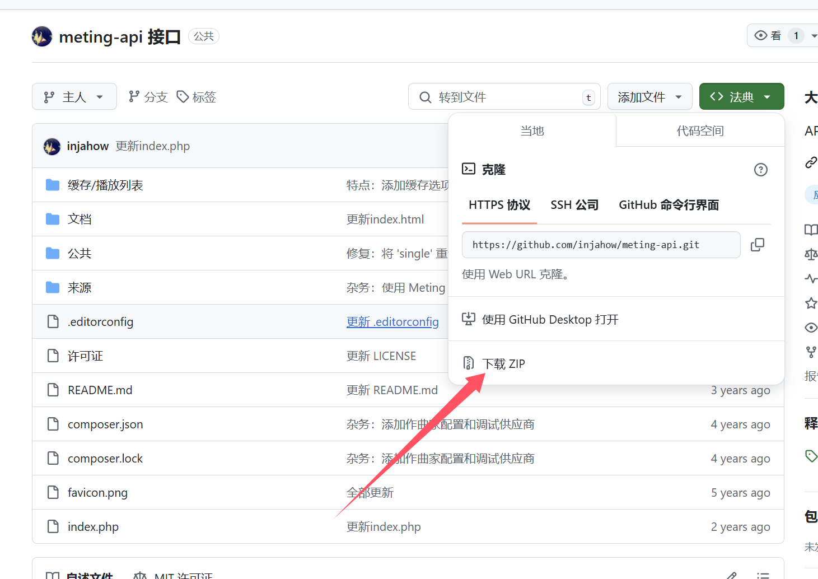Open the README.md file

(x=100, y=390)
